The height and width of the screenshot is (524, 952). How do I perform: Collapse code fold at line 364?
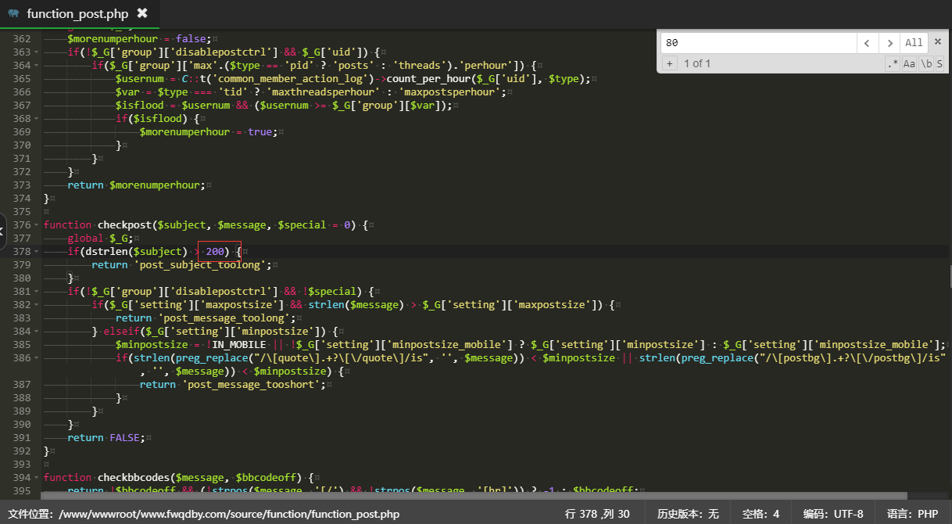38,66
